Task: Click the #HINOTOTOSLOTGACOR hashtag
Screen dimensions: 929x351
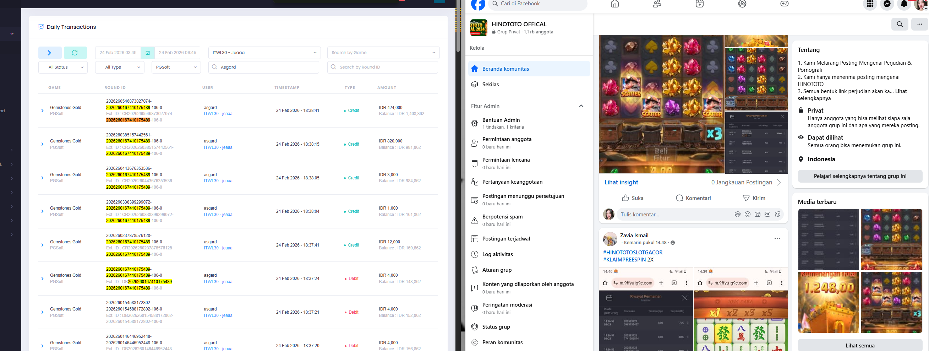Action: 633,253
